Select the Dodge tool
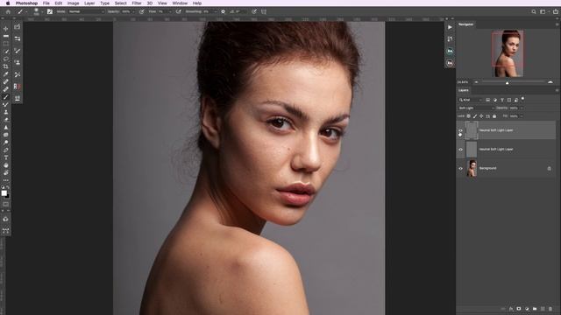 point(6,143)
